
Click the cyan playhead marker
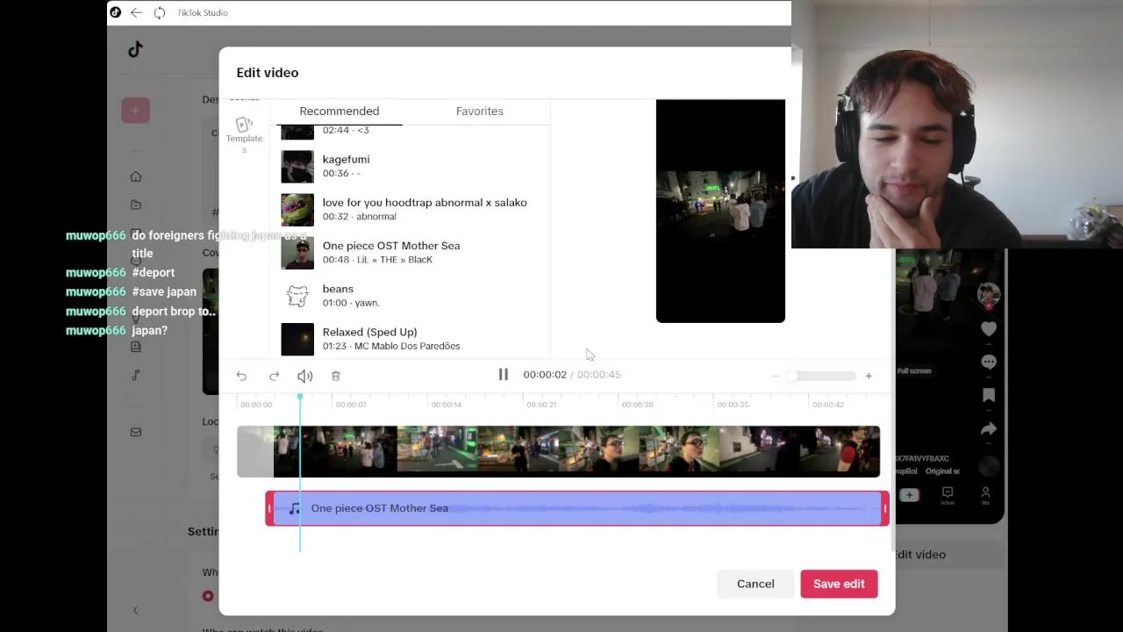click(x=300, y=398)
